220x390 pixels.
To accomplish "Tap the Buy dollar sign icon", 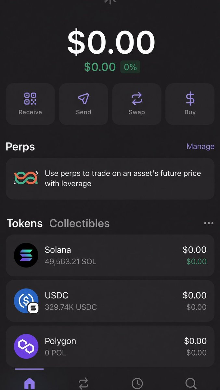I will tap(190, 98).
